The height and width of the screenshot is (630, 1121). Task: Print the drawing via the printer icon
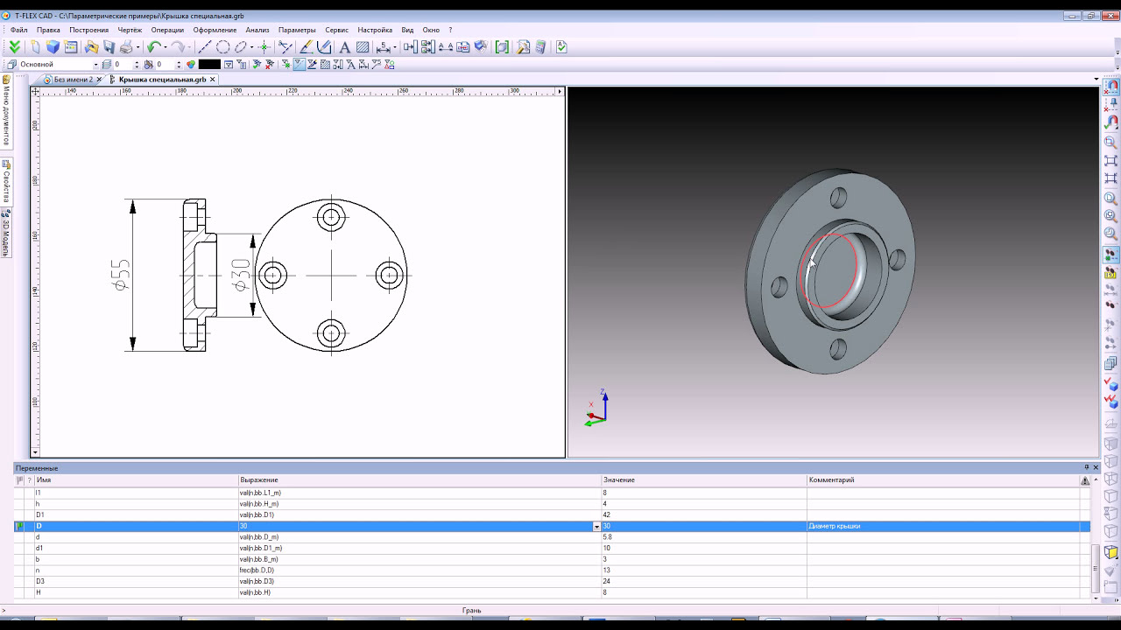click(126, 47)
